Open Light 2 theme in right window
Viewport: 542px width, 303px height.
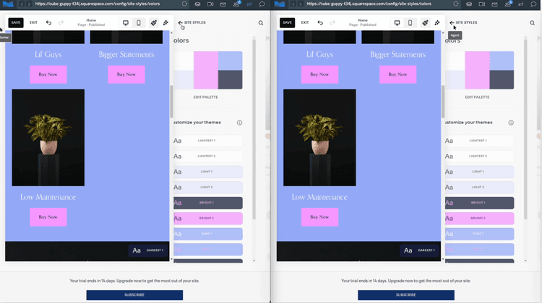[478, 187]
